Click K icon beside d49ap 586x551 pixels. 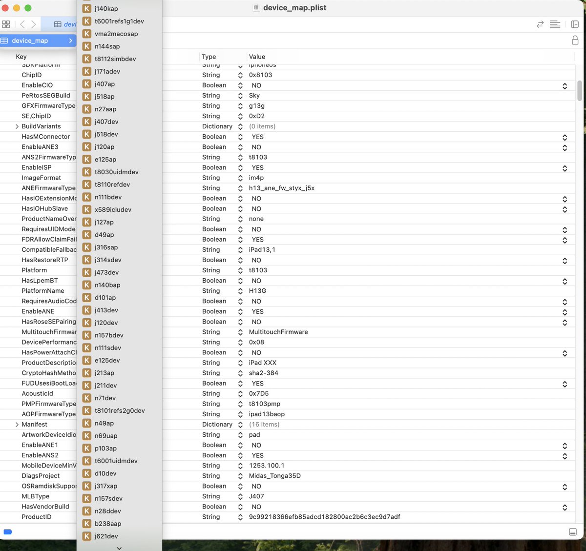coord(86,235)
